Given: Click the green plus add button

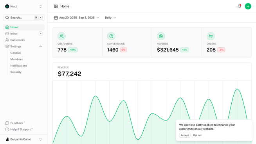Looking at the screenshot, I should coord(248,6).
